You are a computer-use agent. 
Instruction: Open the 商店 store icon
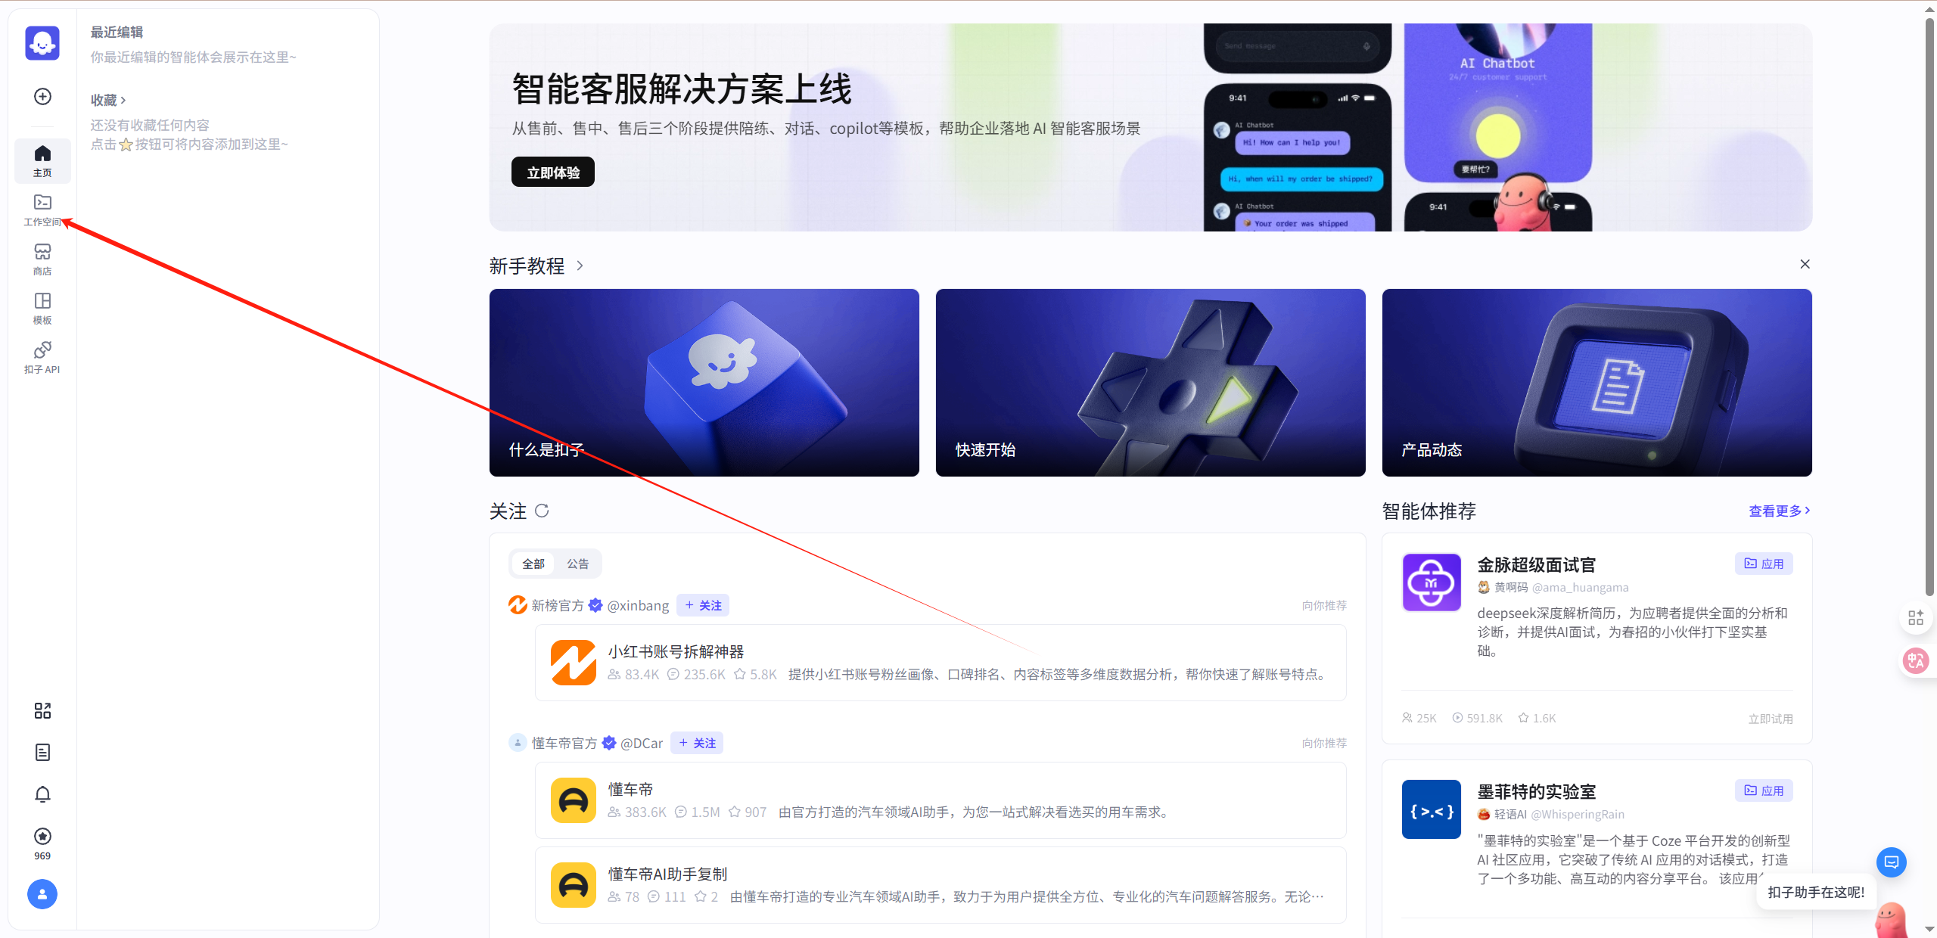[x=42, y=259]
